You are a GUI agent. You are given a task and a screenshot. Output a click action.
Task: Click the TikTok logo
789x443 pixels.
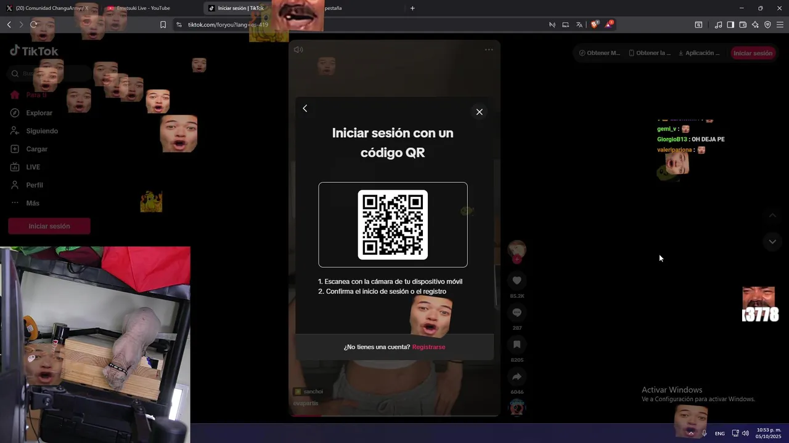coord(34,51)
